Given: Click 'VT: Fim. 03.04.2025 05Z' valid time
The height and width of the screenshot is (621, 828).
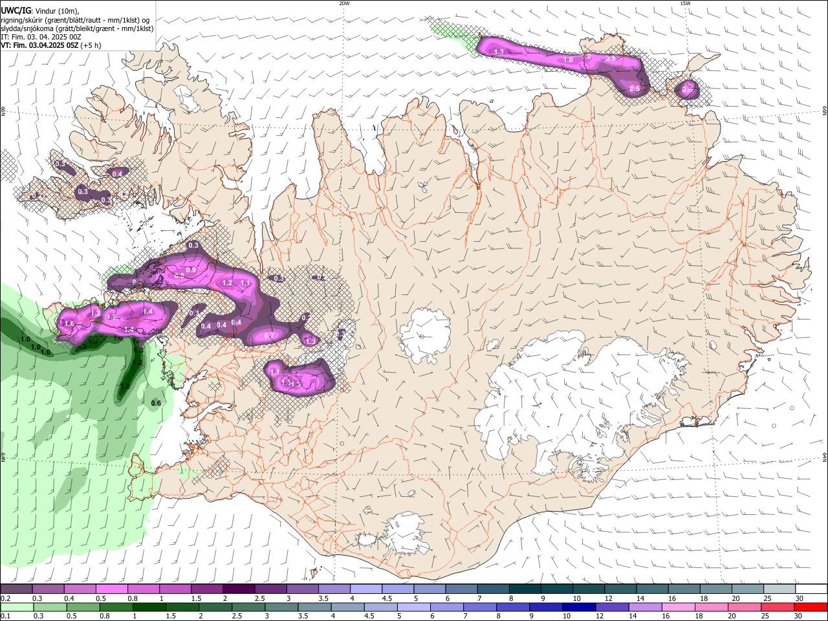Looking at the screenshot, I should click(39, 45).
